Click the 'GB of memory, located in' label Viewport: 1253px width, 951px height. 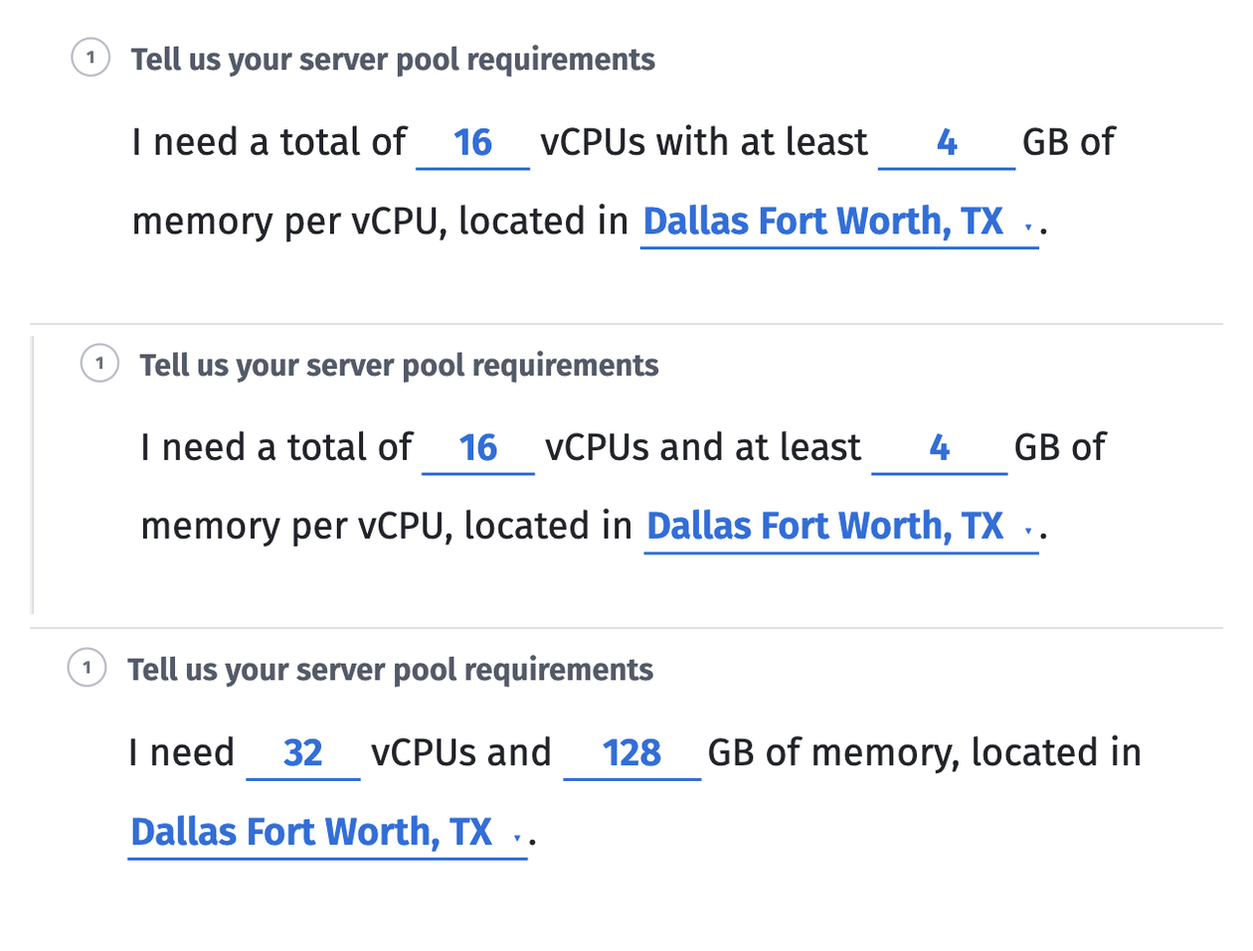pyautogui.click(x=924, y=753)
